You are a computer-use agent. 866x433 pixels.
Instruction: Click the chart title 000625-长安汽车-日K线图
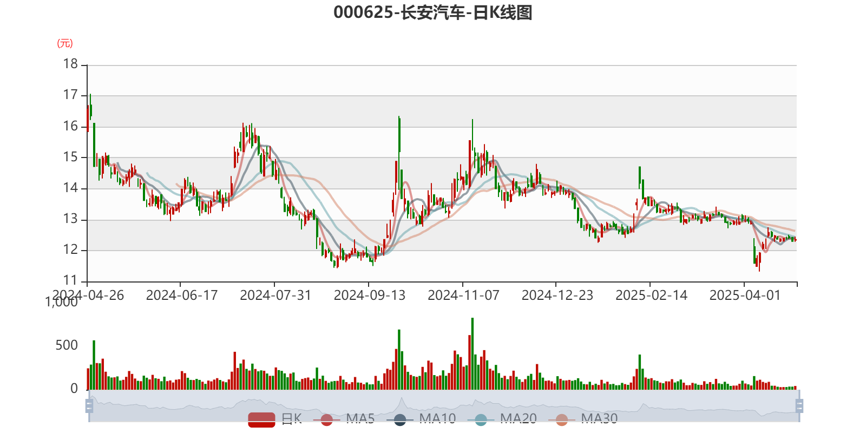pyautogui.click(x=433, y=12)
